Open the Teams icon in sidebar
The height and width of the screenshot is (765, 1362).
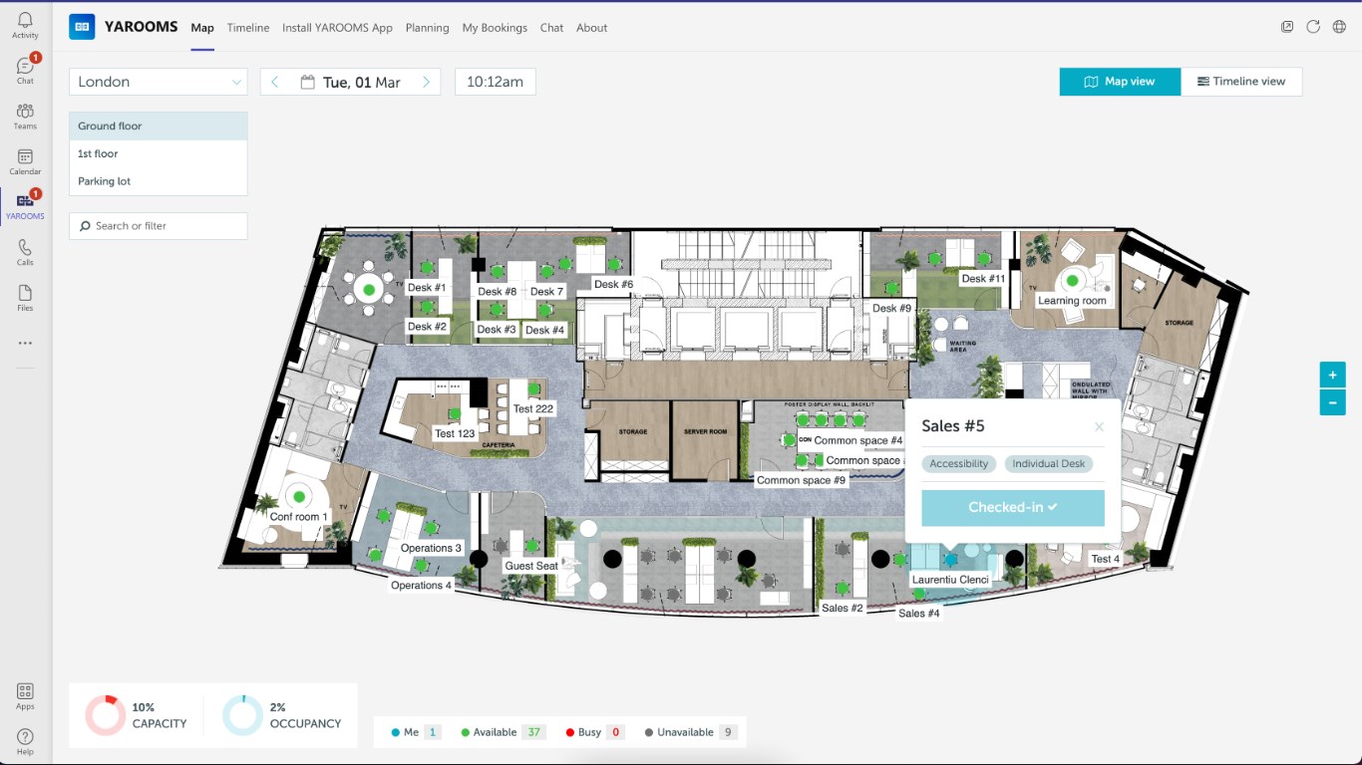click(25, 112)
